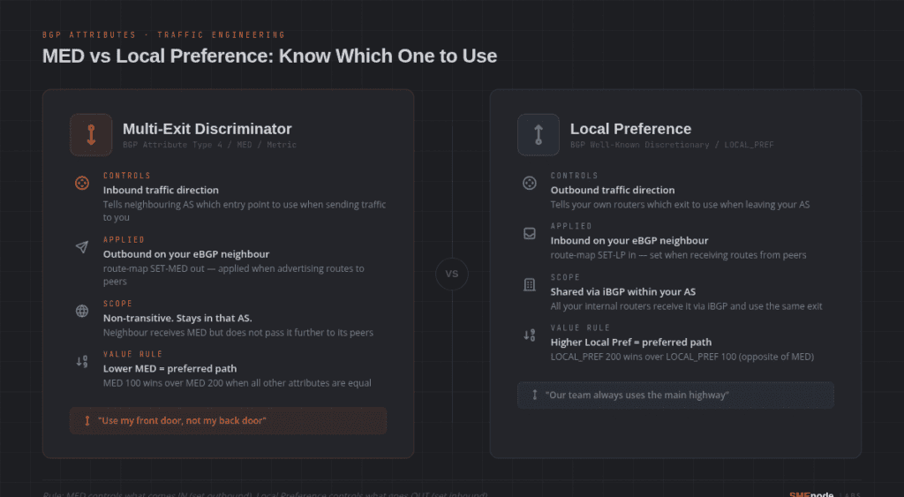
Task: Click 'Outbound on your eBGP neighbour' text
Action: [x=186, y=253]
